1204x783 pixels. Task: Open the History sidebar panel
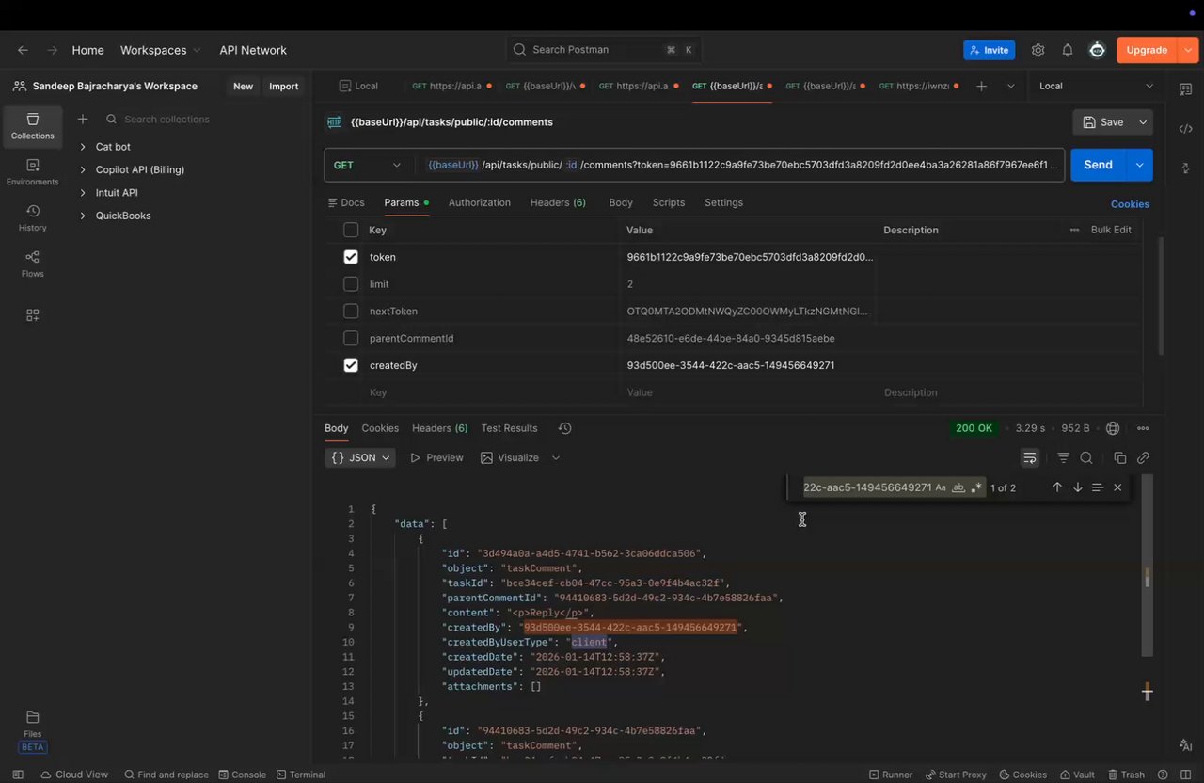pyautogui.click(x=32, y=217)
